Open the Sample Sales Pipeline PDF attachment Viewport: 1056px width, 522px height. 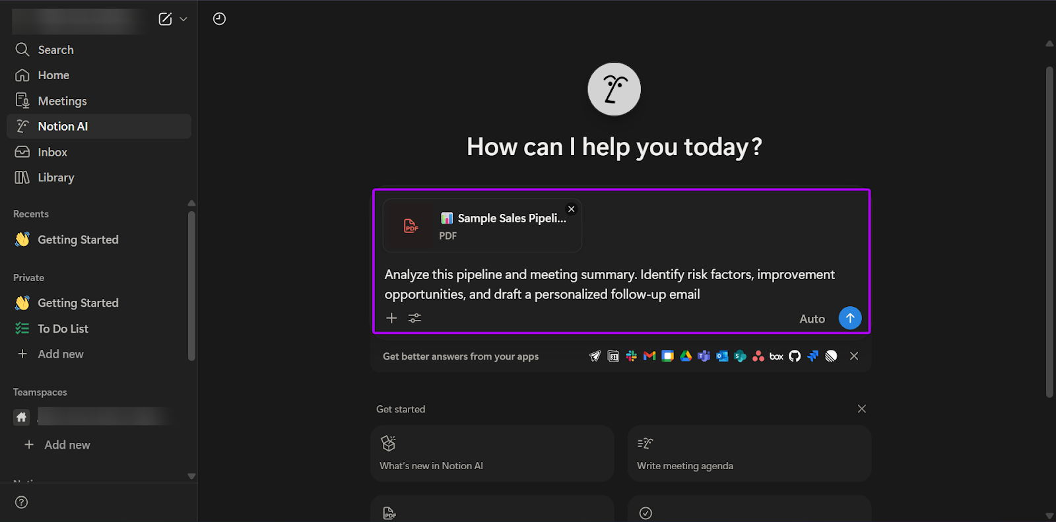pos(482,226)
